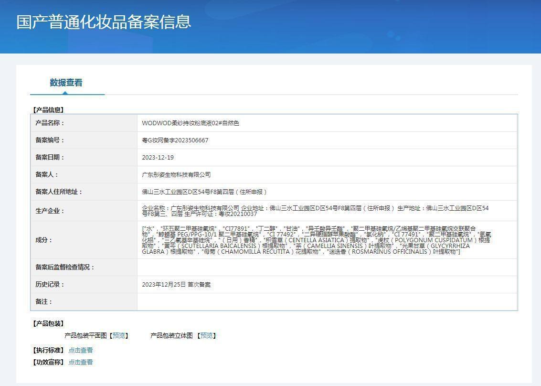
Task: Click the 成分 row label
Action: coord(43,240)
